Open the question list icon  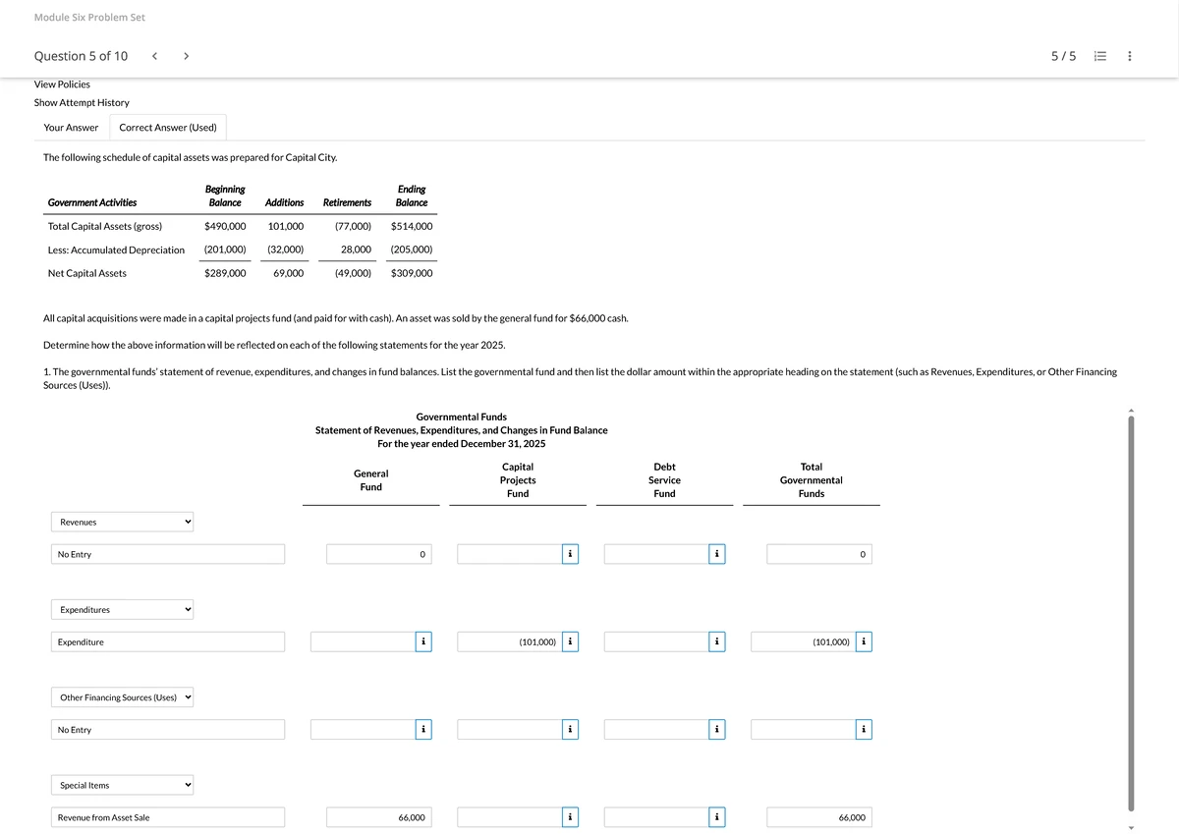coord(1100,56)
